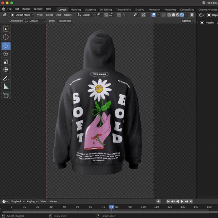The height and width of the screenshot is (218, 218).
Task: Click frame 76 playhead marker
Action: coord(112,207)
